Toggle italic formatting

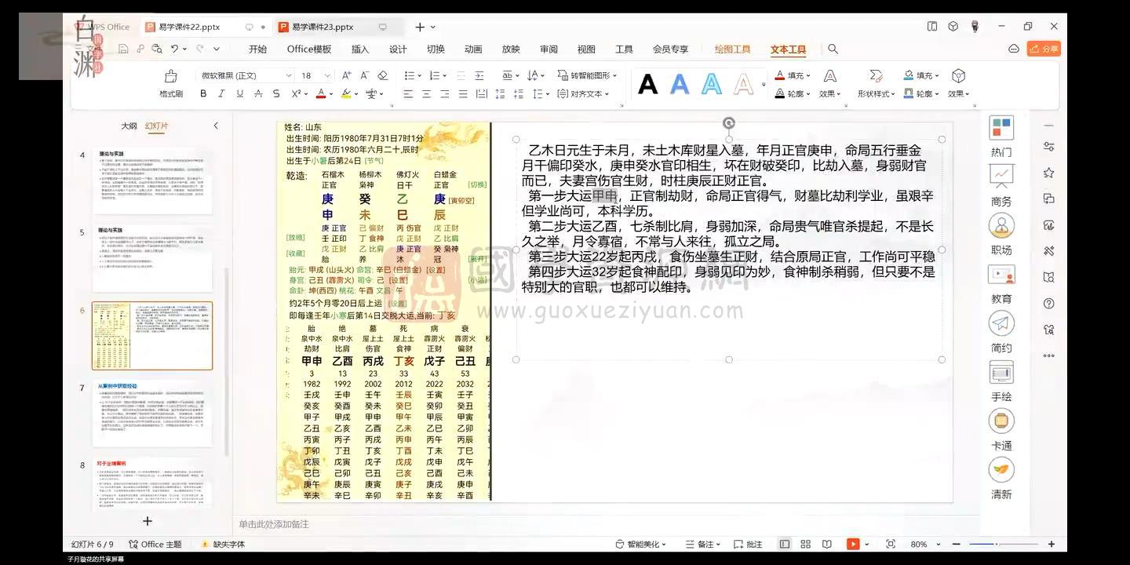(221, 92)
